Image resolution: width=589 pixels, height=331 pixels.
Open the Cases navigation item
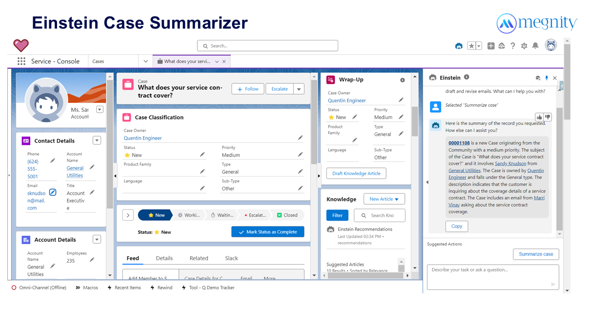tap(98, 61)
